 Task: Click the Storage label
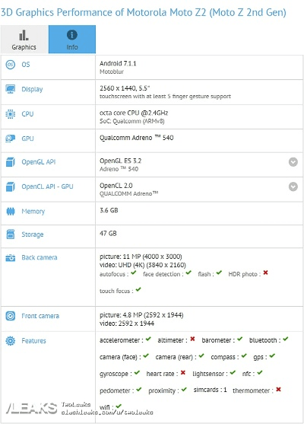pos(33,234)
